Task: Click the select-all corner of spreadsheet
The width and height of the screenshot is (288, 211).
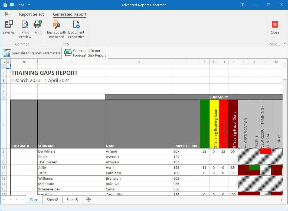Action: pos(4,62)
